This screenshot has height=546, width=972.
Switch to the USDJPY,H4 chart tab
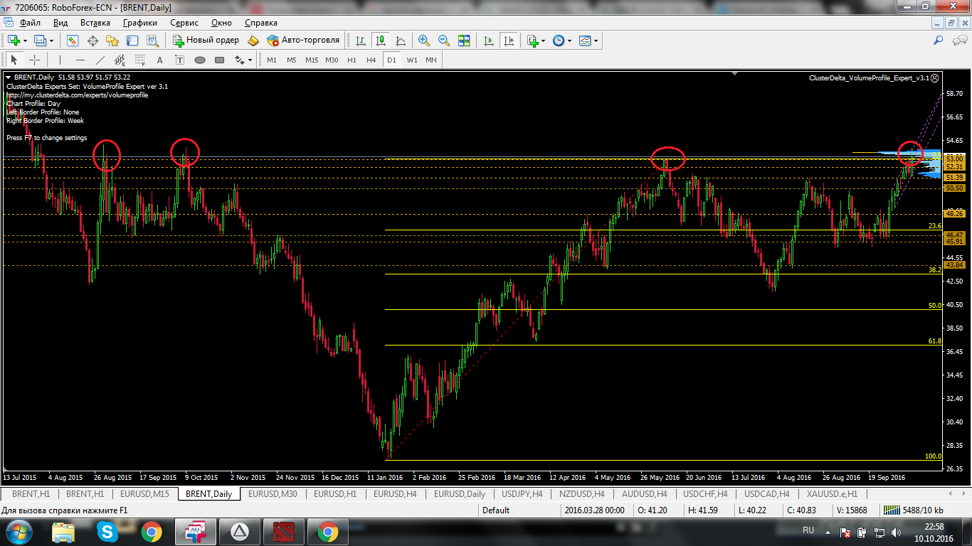click(x=522, y=493)
